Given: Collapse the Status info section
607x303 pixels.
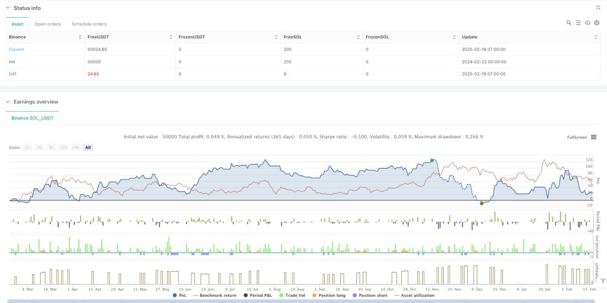Looking at the screenshot, I should [8, 8].
